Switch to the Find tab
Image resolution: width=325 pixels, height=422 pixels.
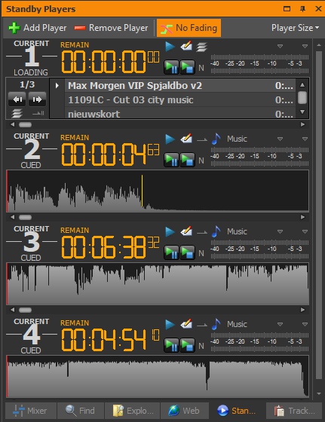(81, 411)
